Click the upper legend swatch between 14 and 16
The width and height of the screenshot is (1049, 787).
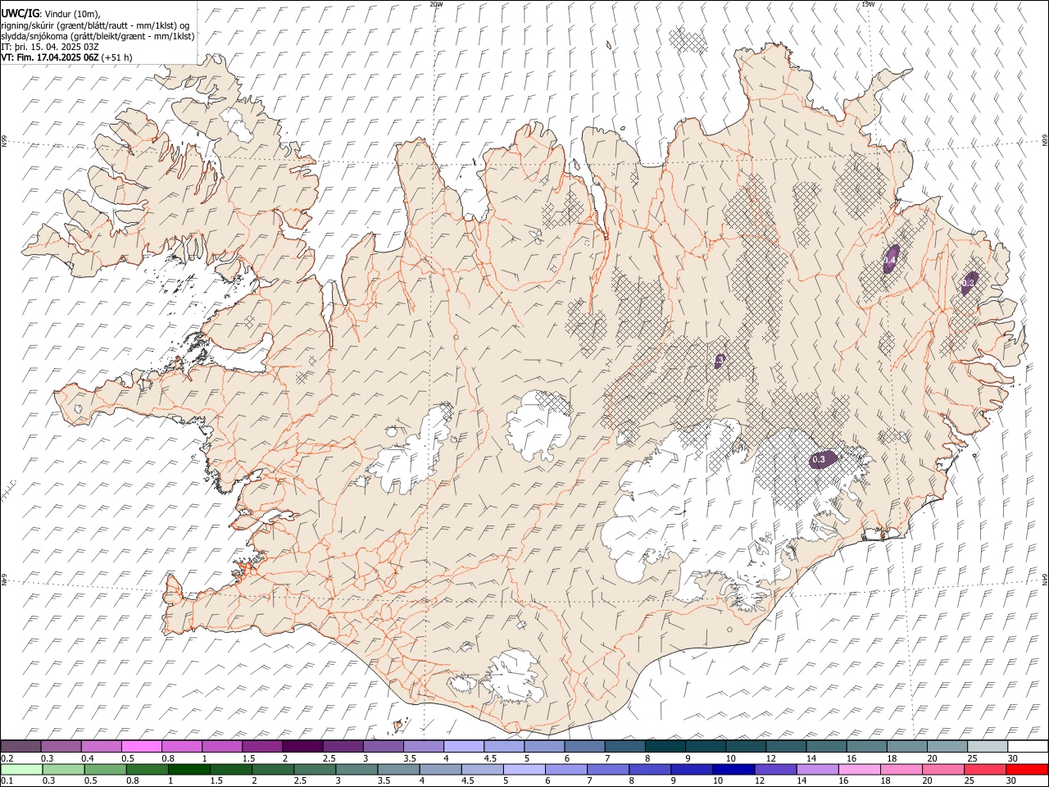tap(826, 746)
